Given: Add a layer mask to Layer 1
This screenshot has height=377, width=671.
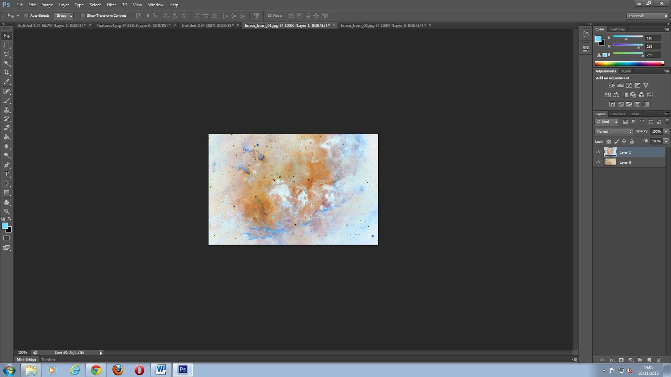Looking at the screenshot, I should 621,360.
